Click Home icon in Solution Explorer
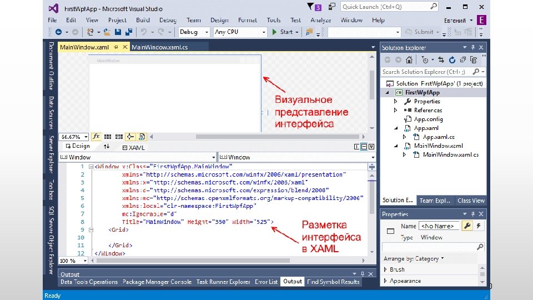533x300 pixels. [x=409, y=60]
